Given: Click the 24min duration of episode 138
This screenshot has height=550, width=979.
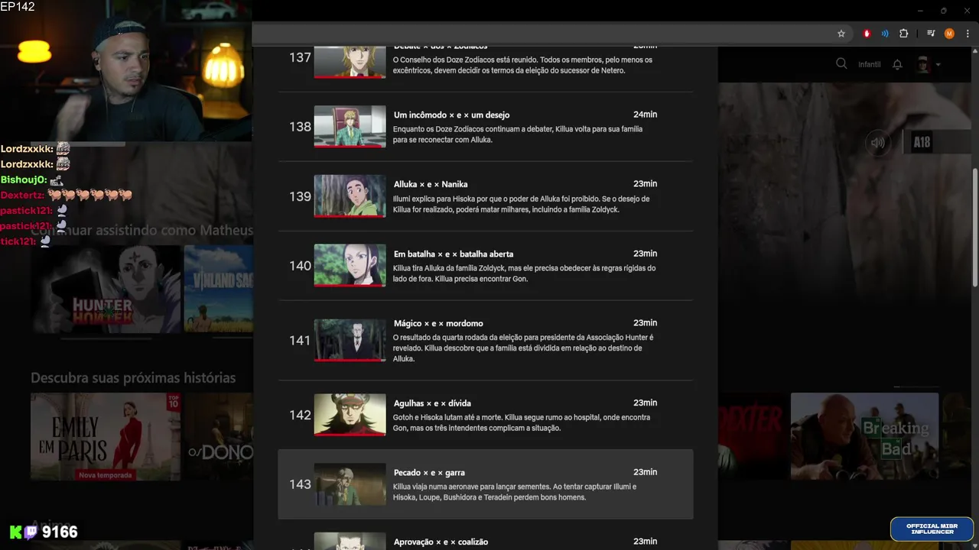Looking at the screenshot, I should pos(645,115).
